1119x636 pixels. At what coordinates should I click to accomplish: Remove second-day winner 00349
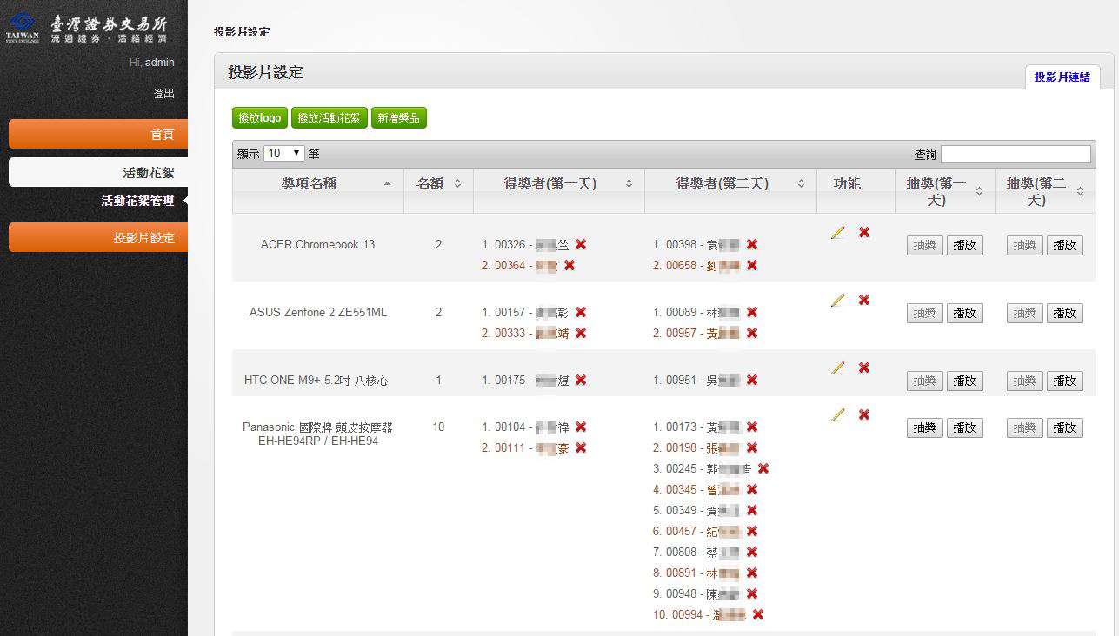pyautogui.click(x=752, y=510)
